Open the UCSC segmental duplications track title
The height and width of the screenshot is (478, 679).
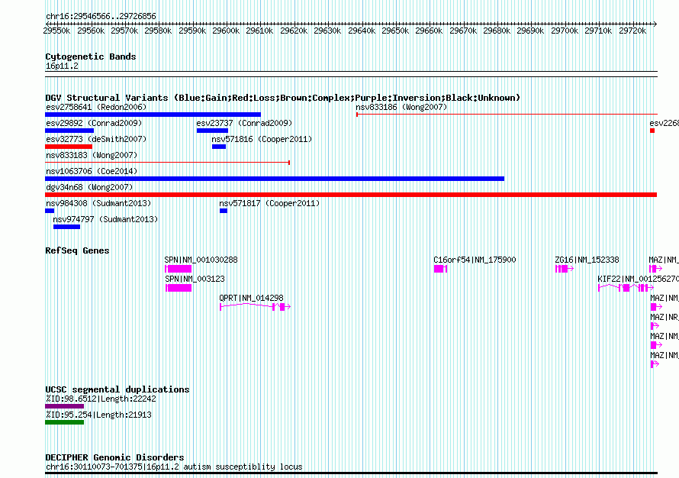(117, 389)
